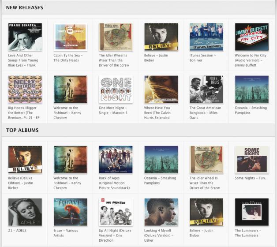
Task: Open the Believe (Deluxe Edition) title link
Action: (21, 183)
